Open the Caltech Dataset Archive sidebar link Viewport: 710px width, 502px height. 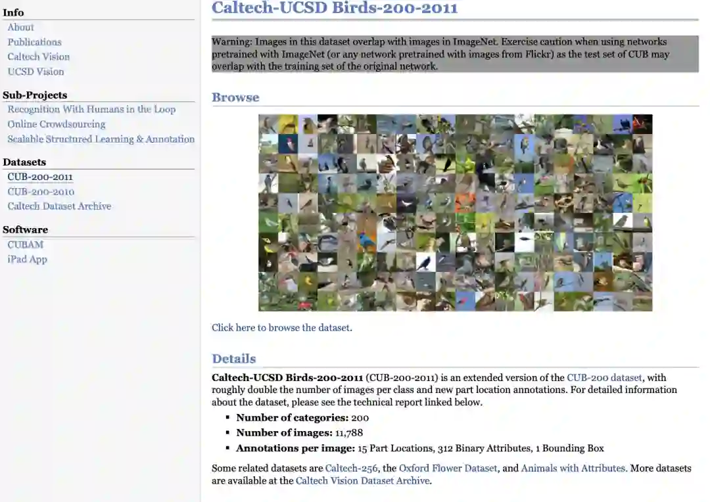[59, 206]
